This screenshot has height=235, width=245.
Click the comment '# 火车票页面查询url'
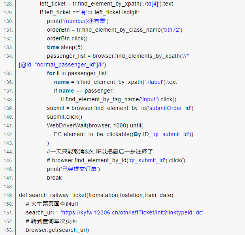(52, 204)
